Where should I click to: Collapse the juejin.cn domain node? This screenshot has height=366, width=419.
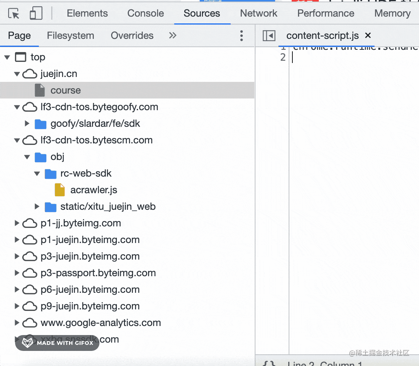pyautogui.click(x=17, y=74)
